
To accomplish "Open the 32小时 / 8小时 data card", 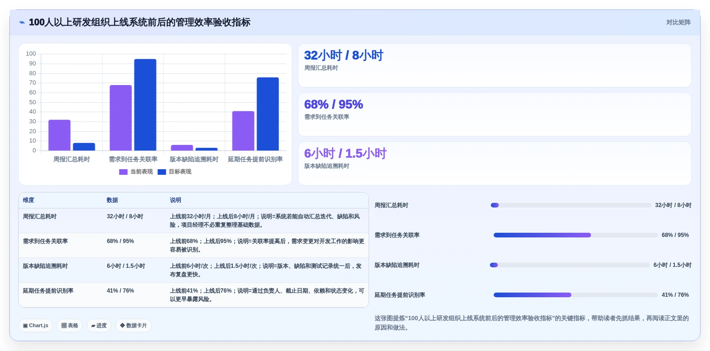I will (495, 65).
